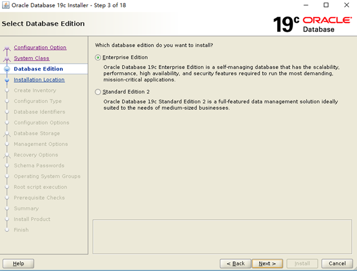The image size is (357, 271).
Task: Click the Root script execution step label
Action: [40, 187]
